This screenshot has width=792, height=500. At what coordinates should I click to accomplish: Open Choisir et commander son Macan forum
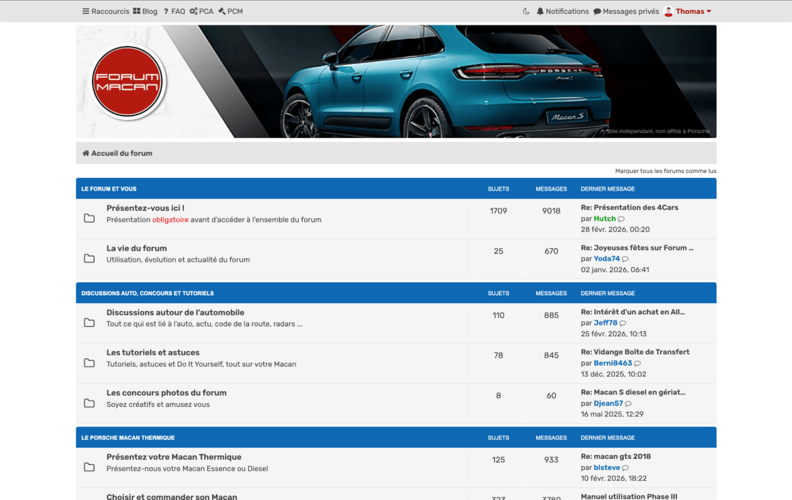tap(172, 496)
